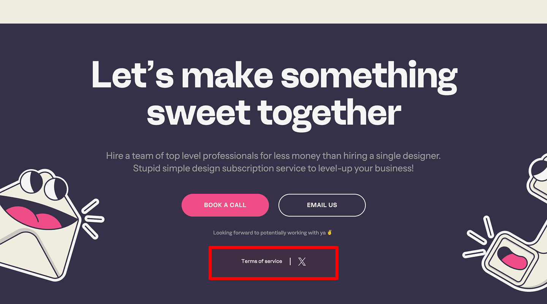
Task: Select the headline 'Let's make something sweet together'
Action: (273, 93)
